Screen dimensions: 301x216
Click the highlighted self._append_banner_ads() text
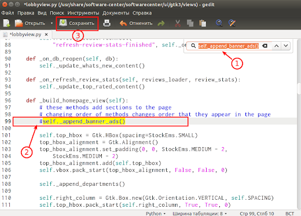coord(84,122)
